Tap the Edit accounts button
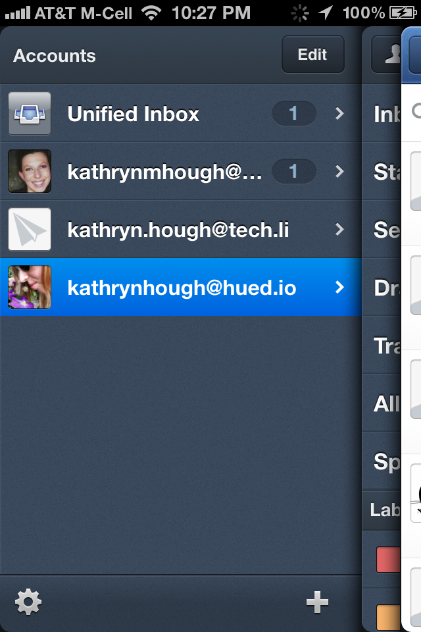421x632 pixels. click(313, 55)
